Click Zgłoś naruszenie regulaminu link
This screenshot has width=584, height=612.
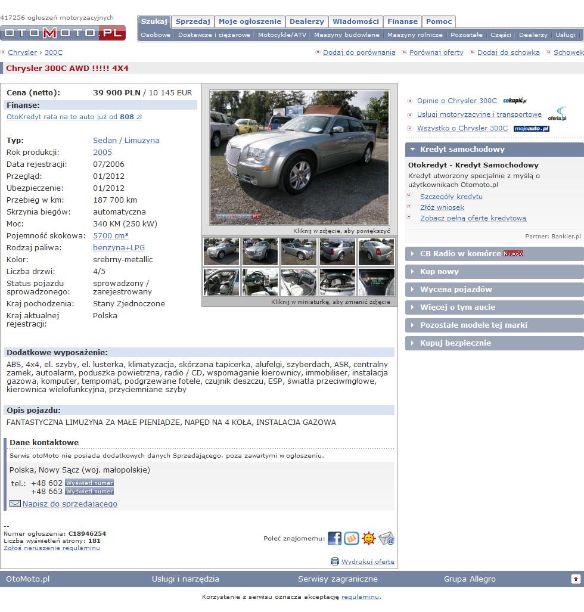click(51, 548)
